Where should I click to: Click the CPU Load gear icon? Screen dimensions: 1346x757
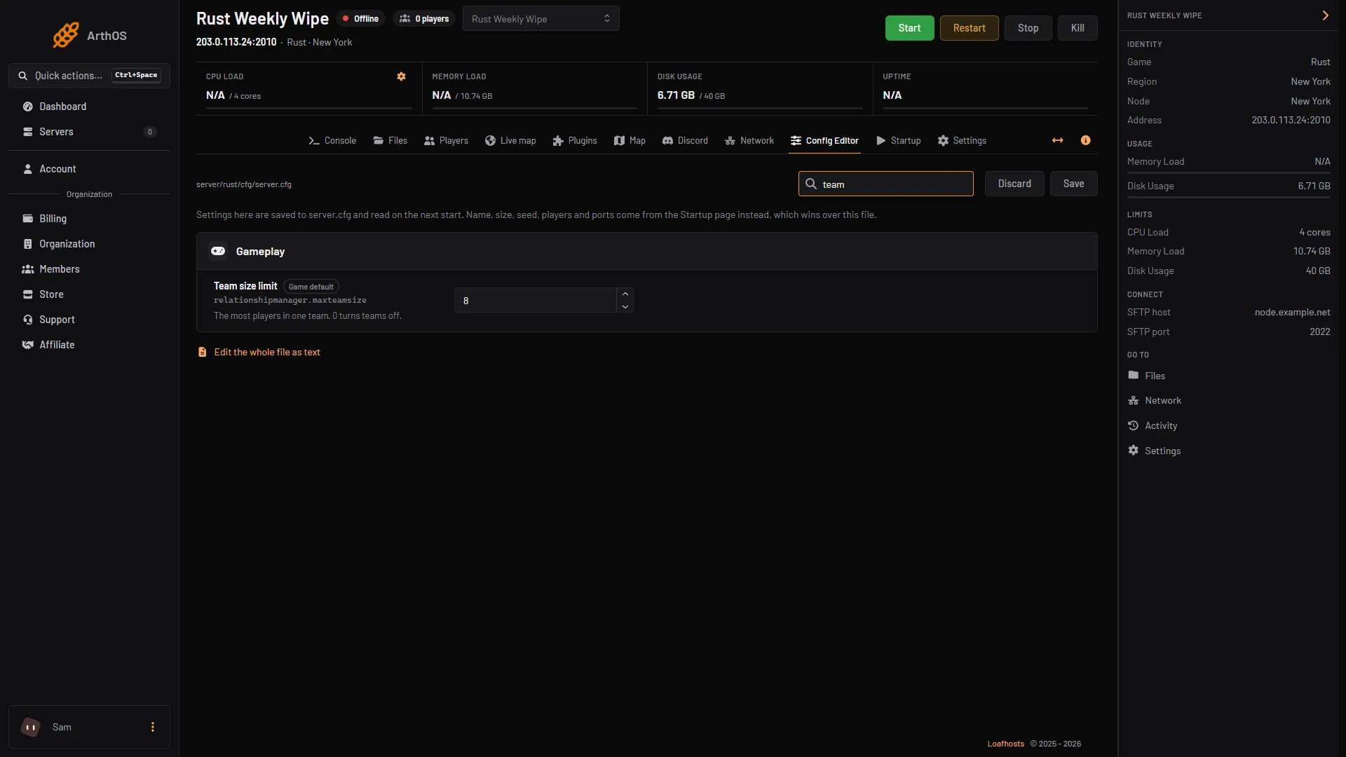[x=401, y=76]
